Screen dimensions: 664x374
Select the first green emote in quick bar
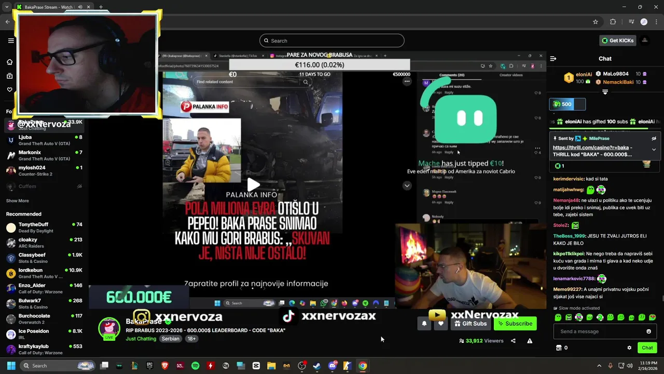pos(558,317)
